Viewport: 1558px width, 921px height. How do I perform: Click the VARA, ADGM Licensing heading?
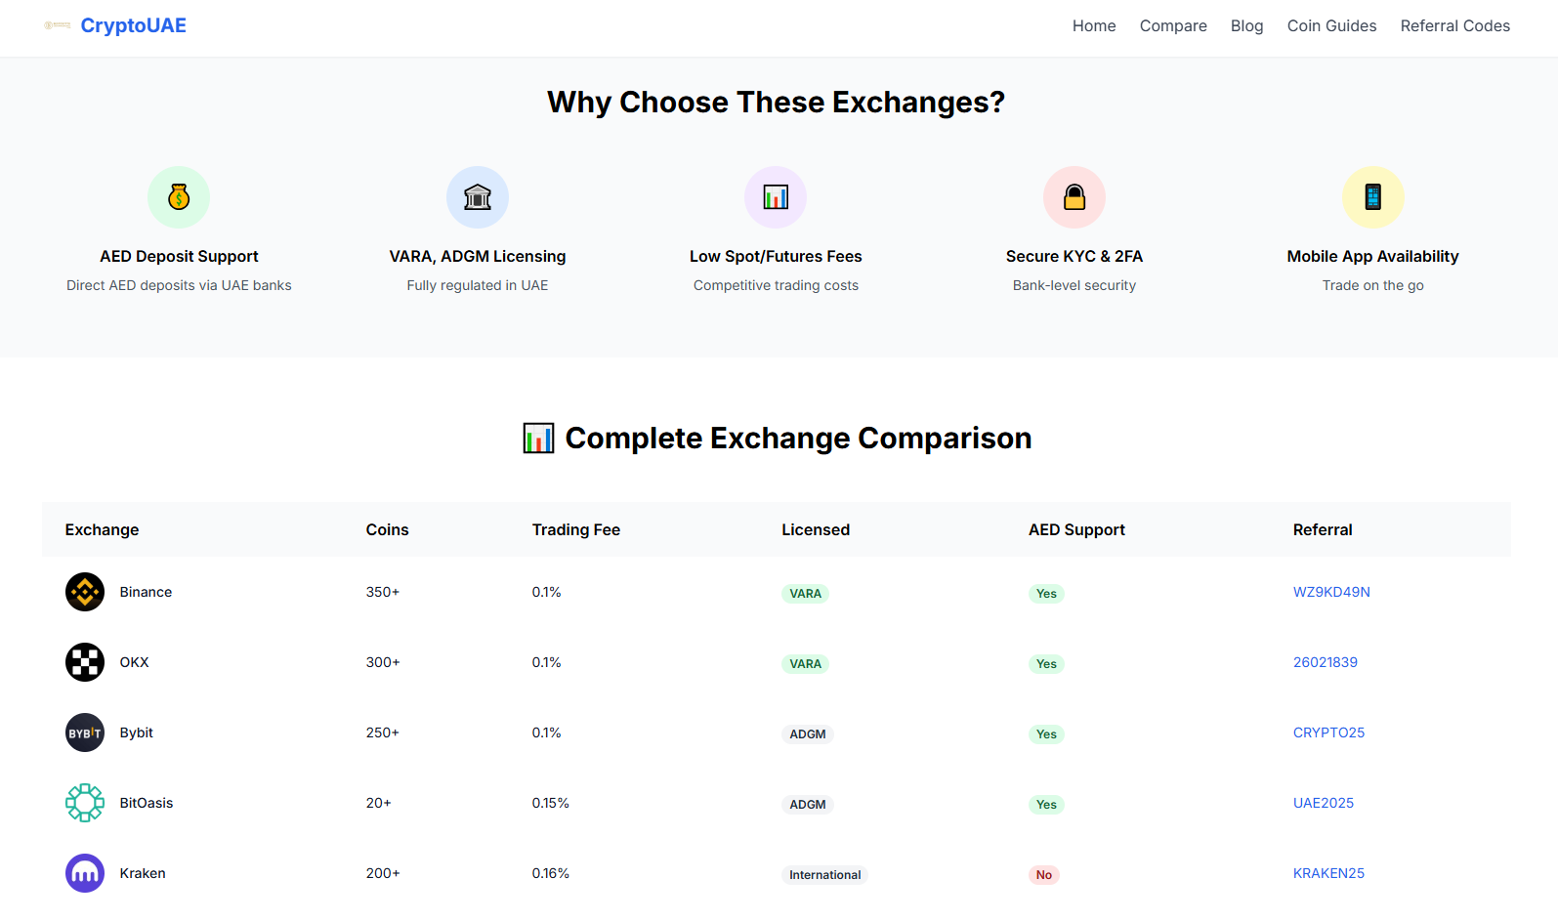478,256
